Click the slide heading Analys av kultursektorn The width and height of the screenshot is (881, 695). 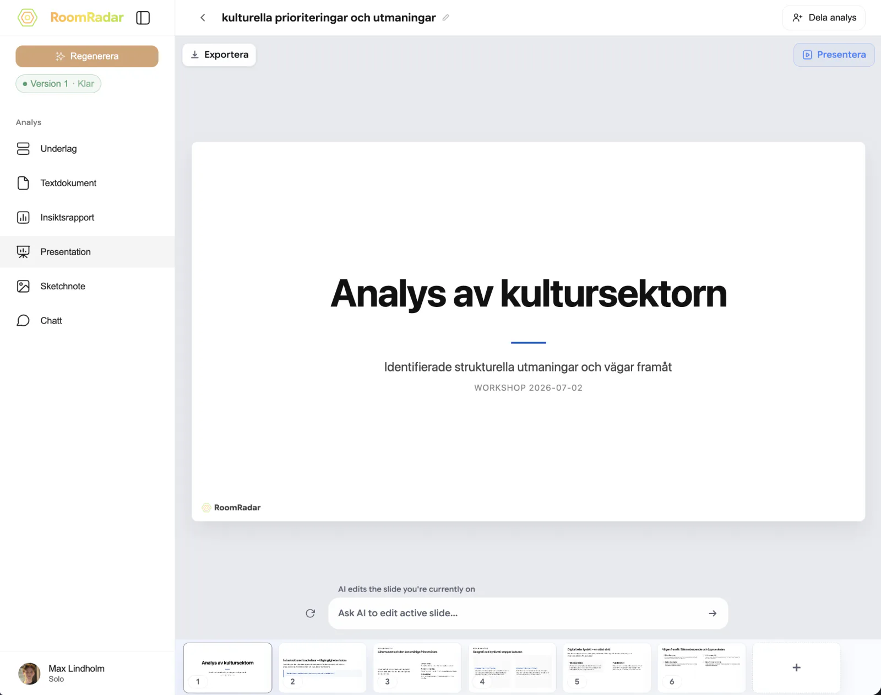point(529,293)
